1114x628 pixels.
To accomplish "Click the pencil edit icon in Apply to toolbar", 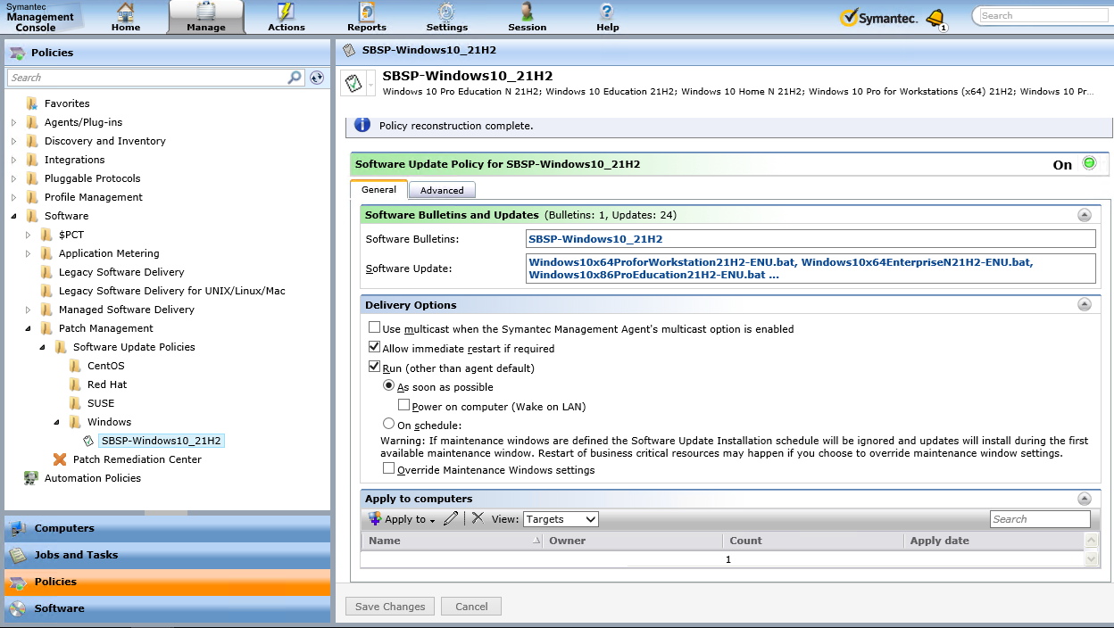I will [451, 518].
